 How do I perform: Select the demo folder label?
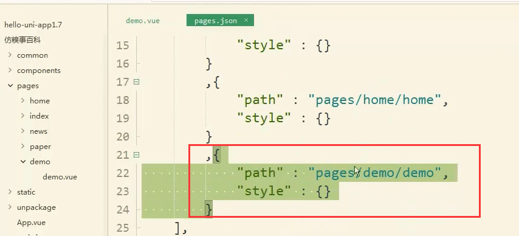point(40,162)
